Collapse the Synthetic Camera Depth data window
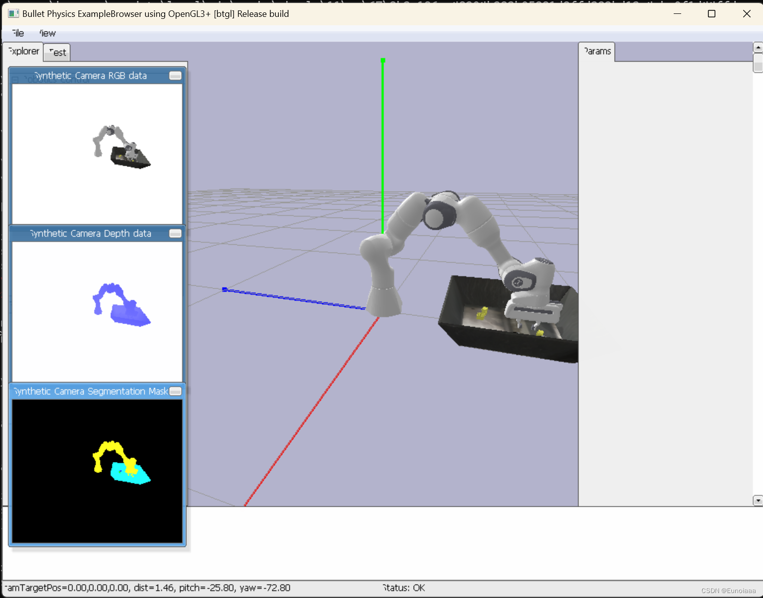Viewport: 763px width, 598px height. (x=175, y=233)
